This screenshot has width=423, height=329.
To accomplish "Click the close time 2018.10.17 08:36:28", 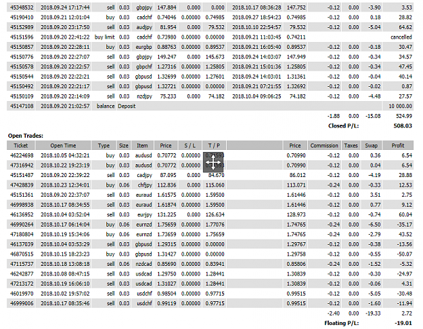I will click(x=257, y=7).
